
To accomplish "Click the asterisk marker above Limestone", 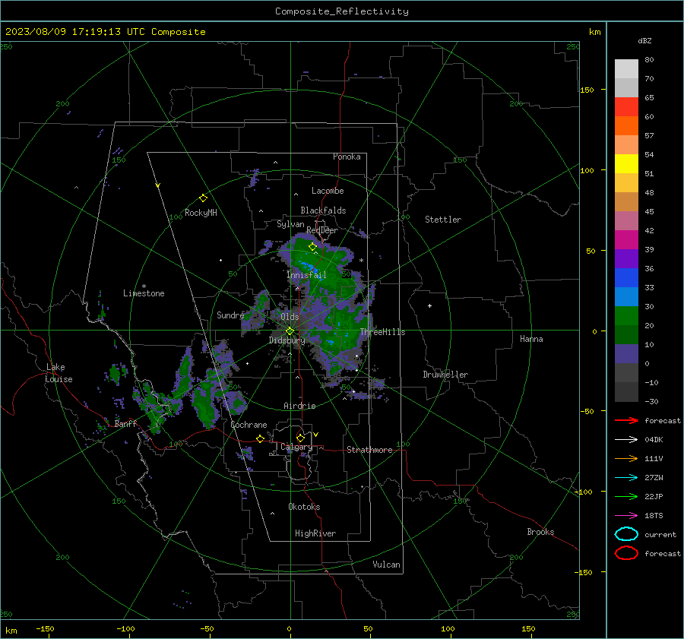I will coord(144,286).
